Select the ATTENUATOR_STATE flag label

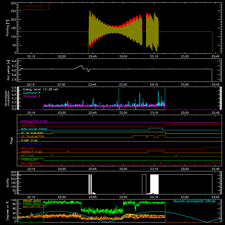click(34, 121)
